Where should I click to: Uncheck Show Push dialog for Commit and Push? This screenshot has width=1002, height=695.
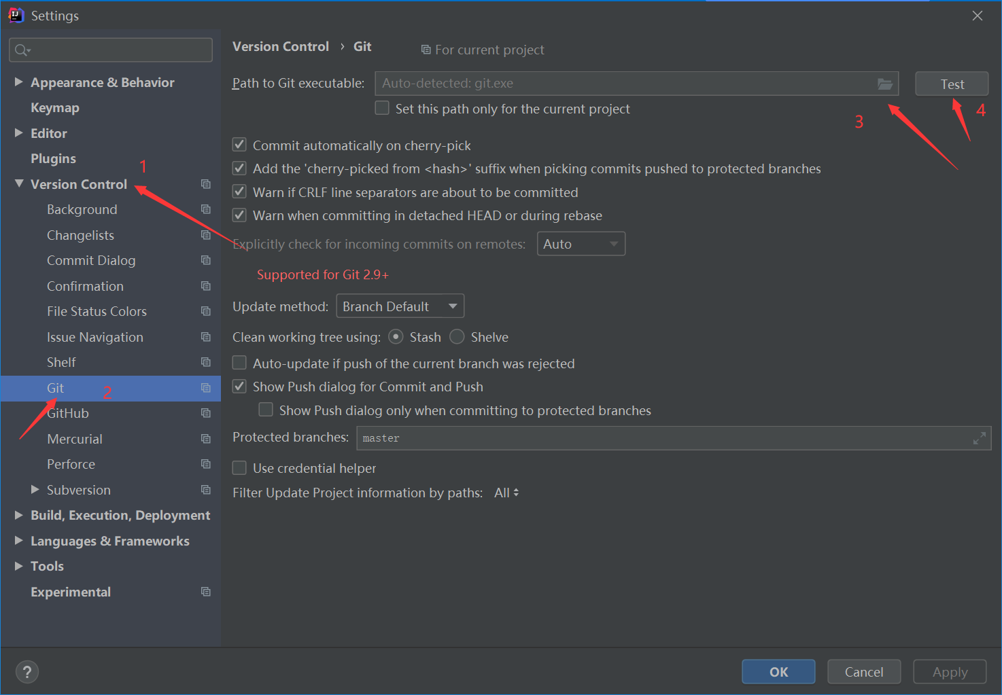coord(239,386)
